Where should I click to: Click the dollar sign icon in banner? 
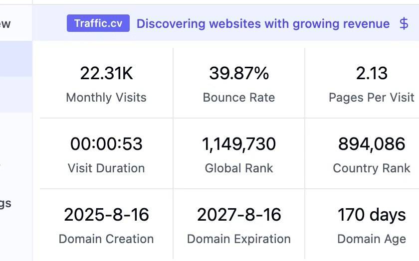(404, 23)
